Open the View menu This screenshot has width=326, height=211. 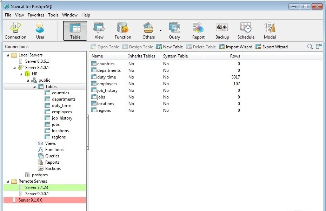click(19, 15)
